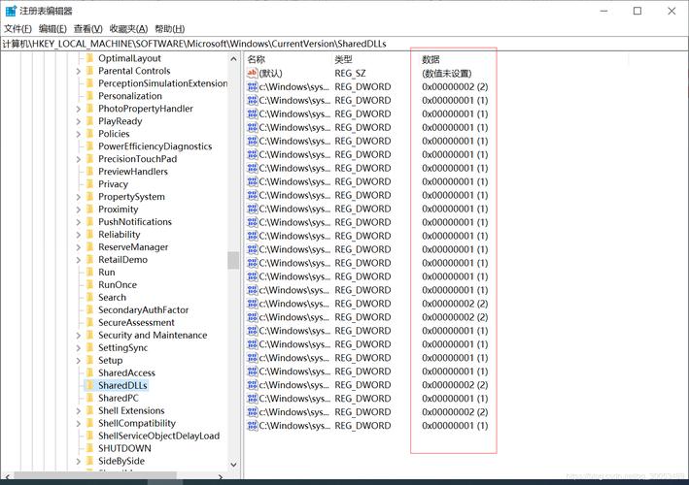Click the tree pane vertical scrollbar thumb
Image resolution: width=689 pixels, height=485 pixels.
click(233, 260)
